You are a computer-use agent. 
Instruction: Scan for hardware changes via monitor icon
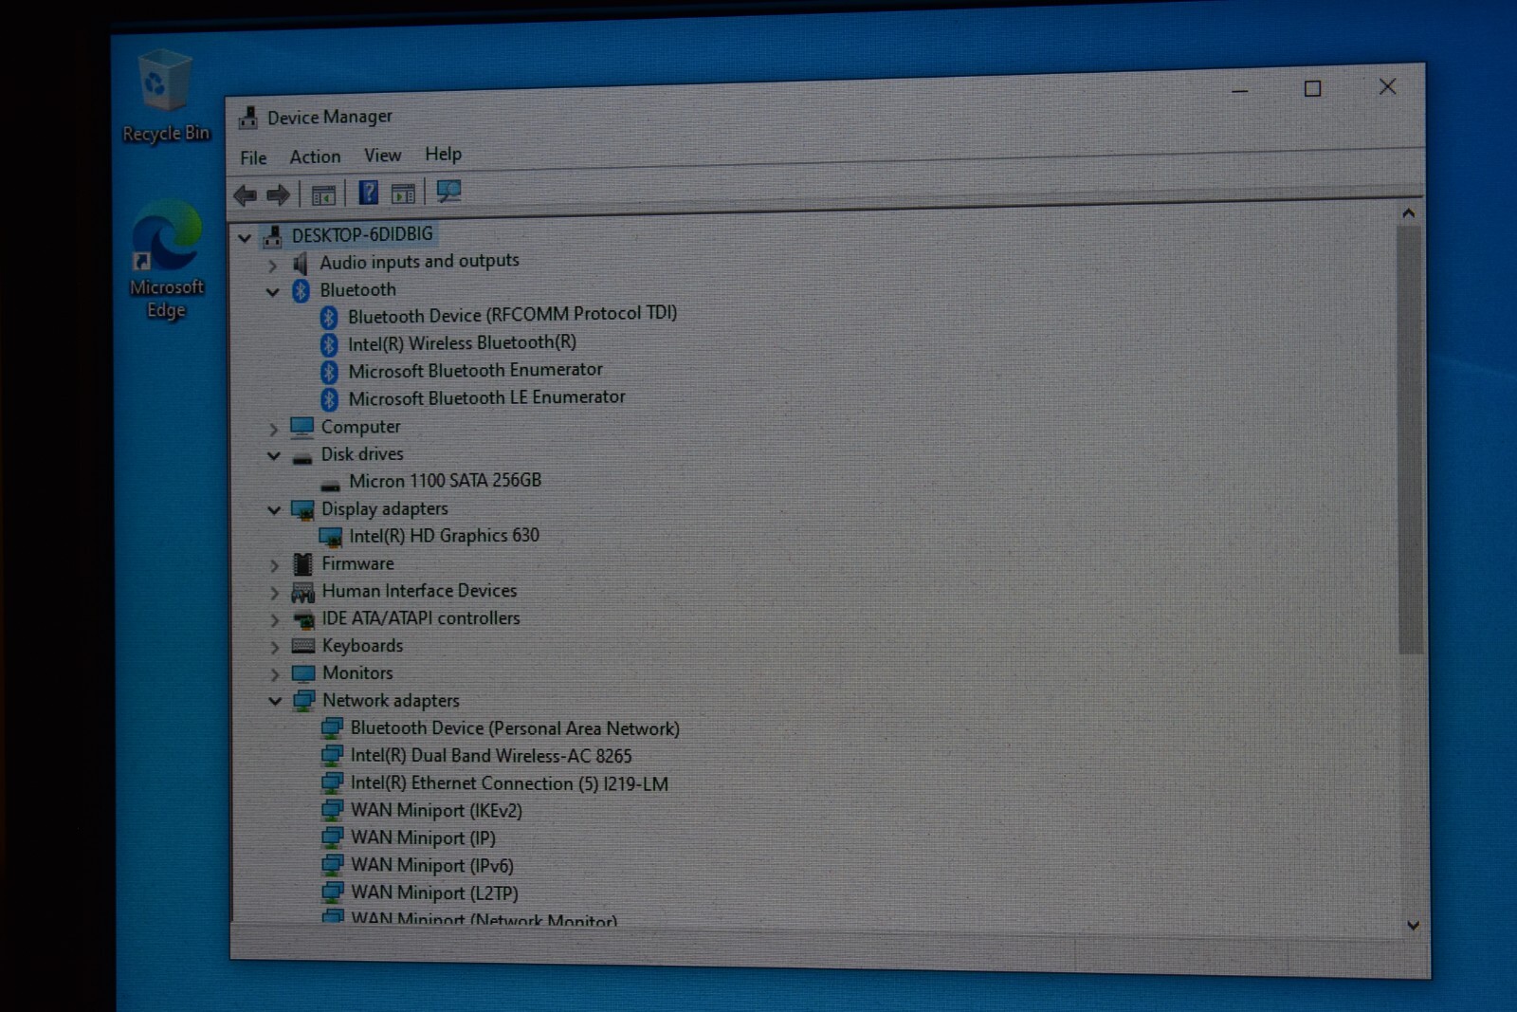click(448, 192)
